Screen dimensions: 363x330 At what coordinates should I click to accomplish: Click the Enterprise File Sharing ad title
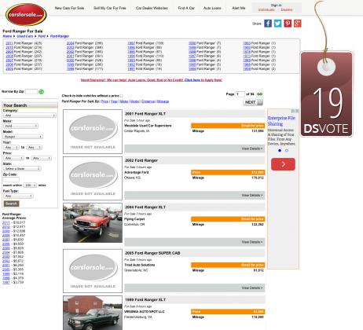(281, 121)
